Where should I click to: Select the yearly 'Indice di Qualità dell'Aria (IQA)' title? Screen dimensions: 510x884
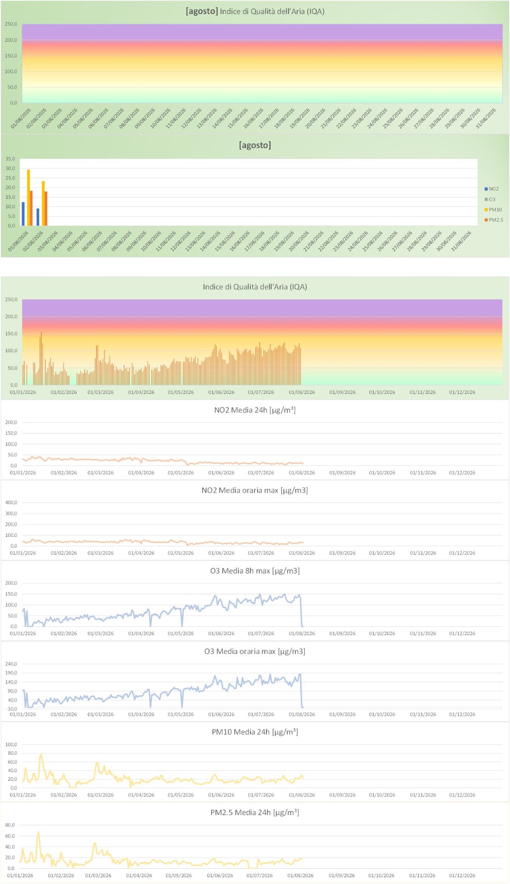pos(255,287)
